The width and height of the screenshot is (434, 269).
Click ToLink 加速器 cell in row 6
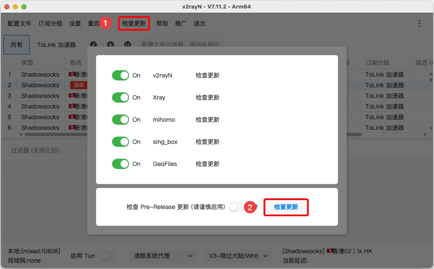(384, 128)
